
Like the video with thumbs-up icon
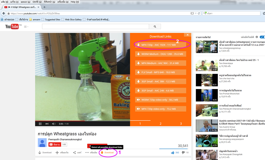click(173, 153)
